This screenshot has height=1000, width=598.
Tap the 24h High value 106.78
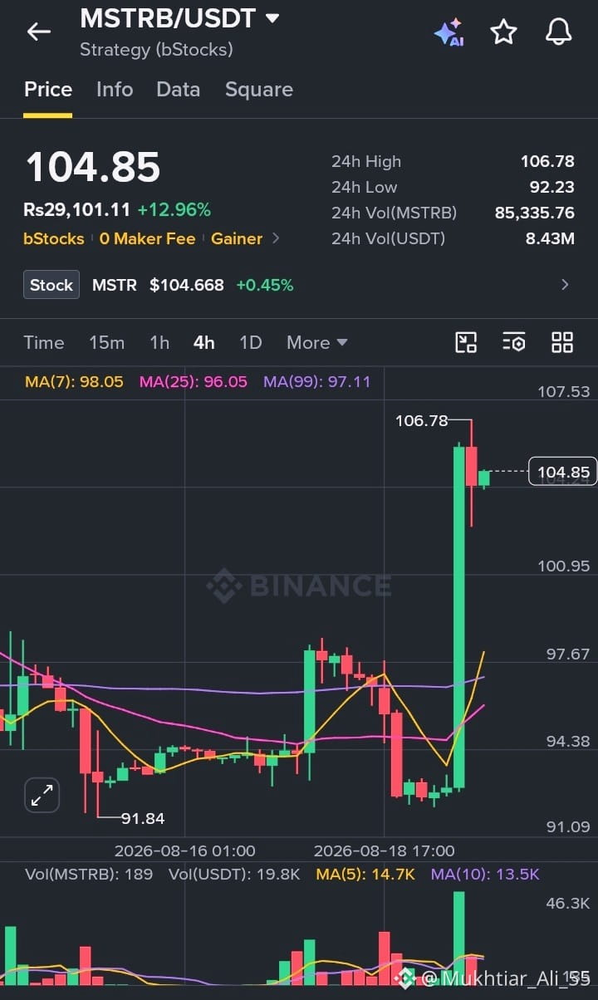[547, 161]
